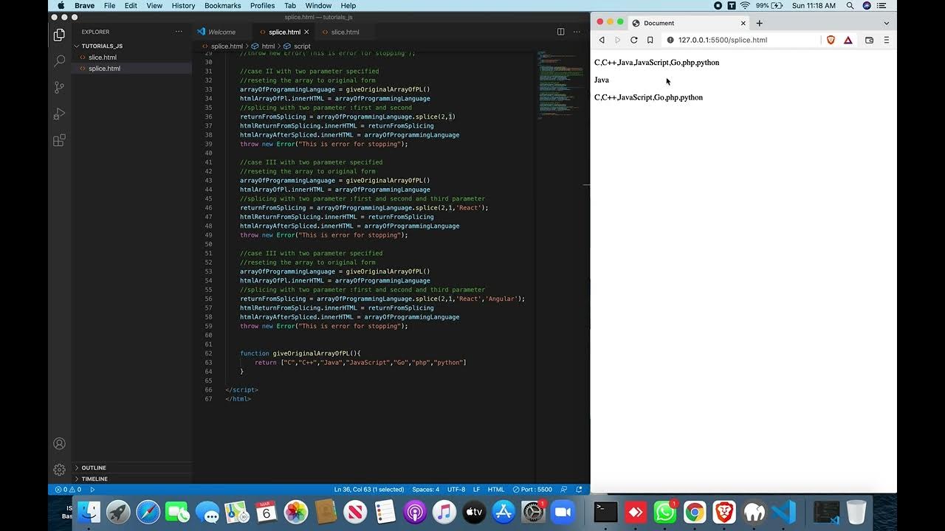This screenshot has width=945, height=531.
Task: Switch to the slice.html editor tab
Action: [346, 32]
